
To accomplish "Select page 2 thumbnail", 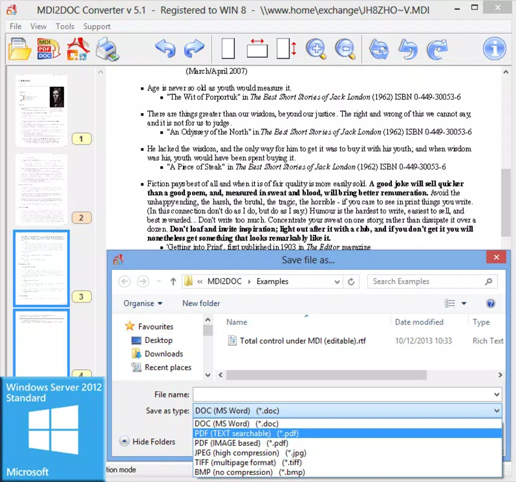I will click(42, 190).
